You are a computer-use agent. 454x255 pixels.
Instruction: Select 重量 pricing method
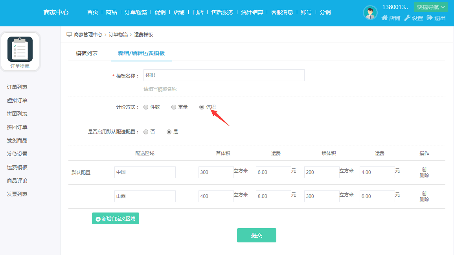click(174, 107)
